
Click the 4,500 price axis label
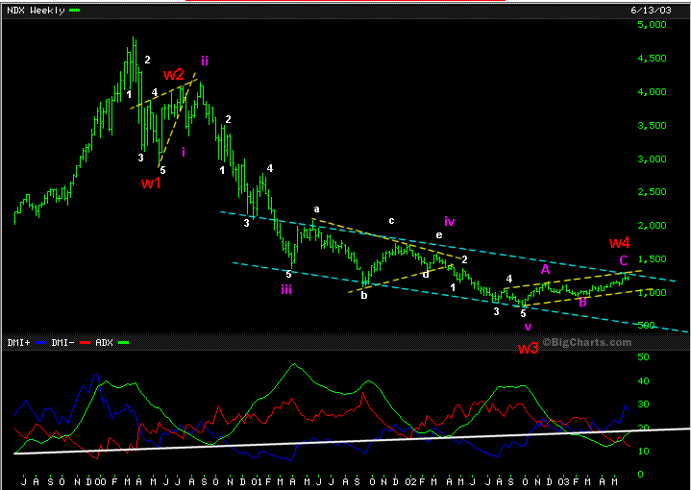click(x=652, y=59)
